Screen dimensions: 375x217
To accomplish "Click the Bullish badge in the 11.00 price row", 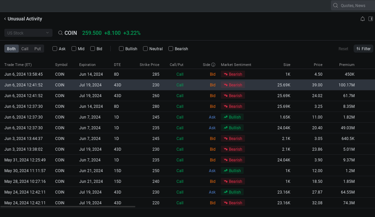I will click(x=232, y=117).
